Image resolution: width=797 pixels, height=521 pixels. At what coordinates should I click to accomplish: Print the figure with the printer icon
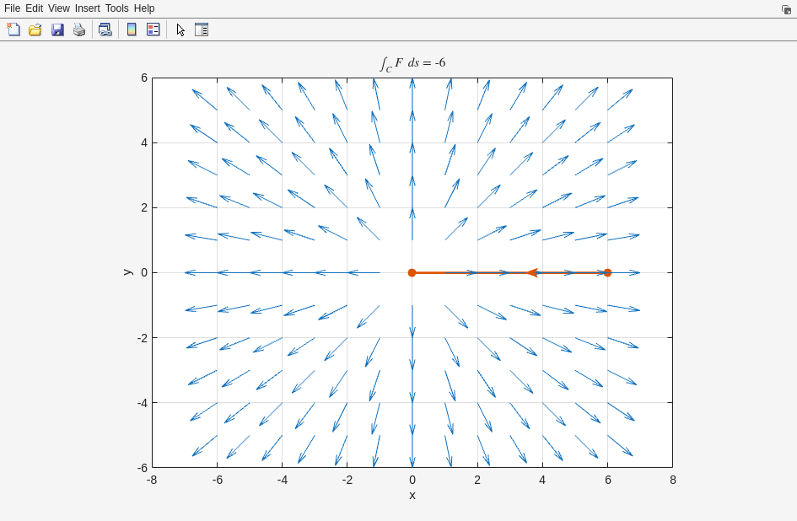point(79,30)
